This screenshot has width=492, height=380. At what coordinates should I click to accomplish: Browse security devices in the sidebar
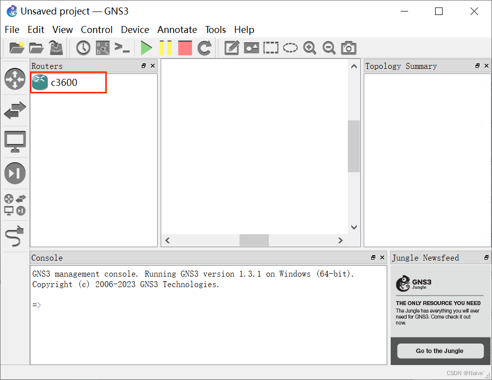point(15,173)
